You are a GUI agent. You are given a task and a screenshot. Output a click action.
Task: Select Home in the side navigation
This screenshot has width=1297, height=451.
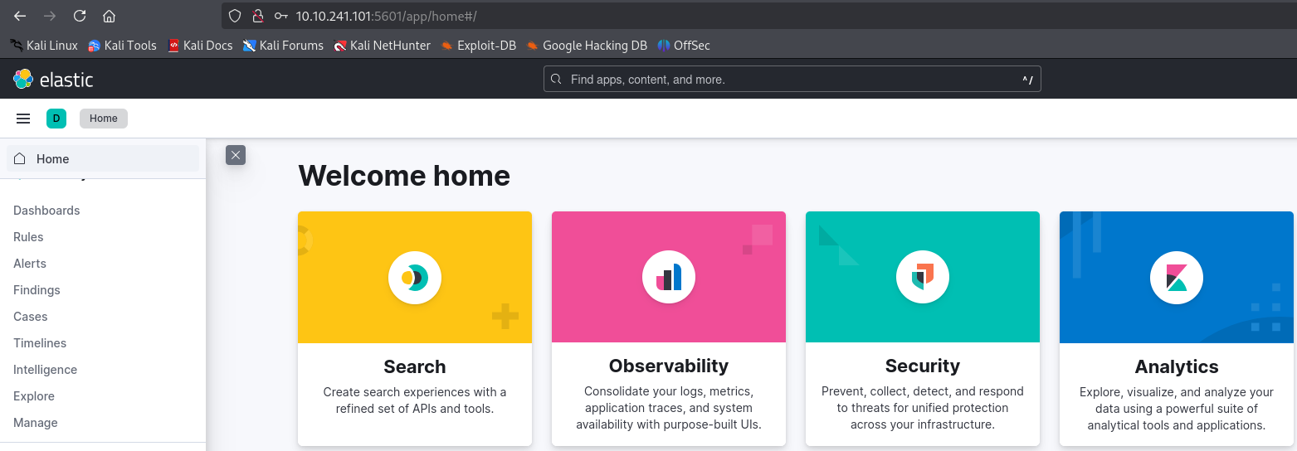tap(103, 158)
